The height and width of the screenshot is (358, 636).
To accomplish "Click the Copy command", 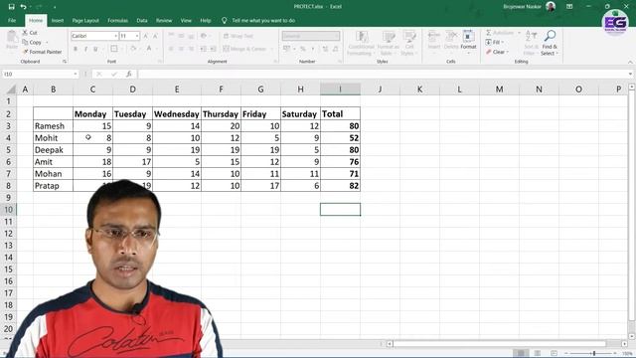I will [33, 42].
